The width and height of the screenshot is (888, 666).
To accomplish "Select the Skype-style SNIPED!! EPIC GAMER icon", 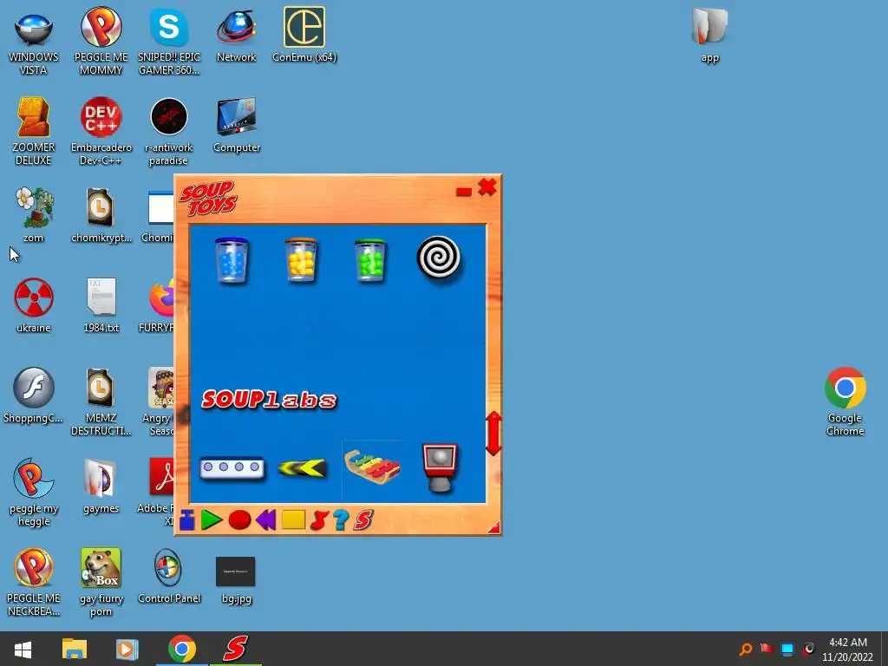I will (x=169, y=42).
